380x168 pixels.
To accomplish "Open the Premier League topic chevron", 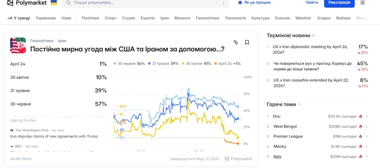I will click(x=367, y=137).
